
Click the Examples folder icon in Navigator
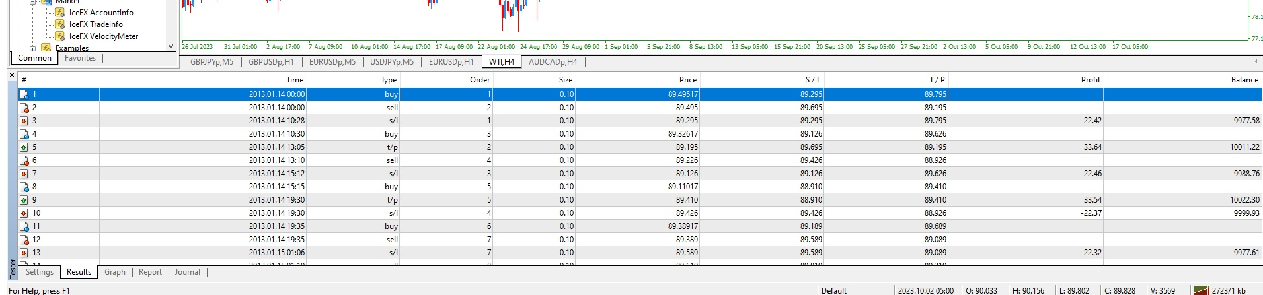pos(46,48)
